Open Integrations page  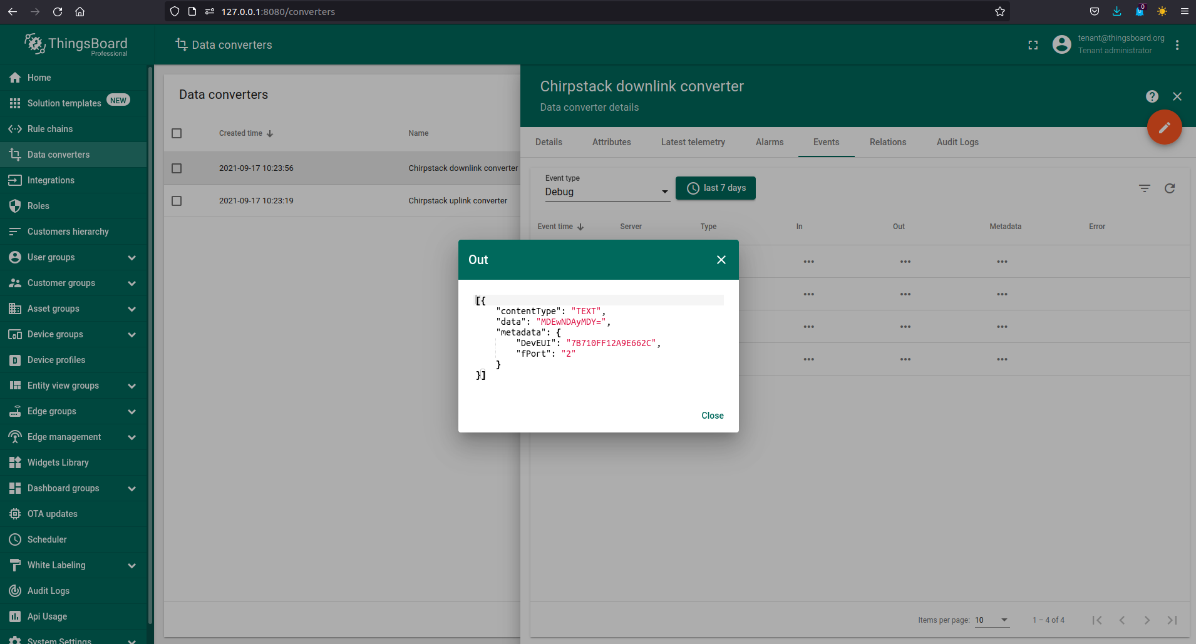(x=73, y=180)
